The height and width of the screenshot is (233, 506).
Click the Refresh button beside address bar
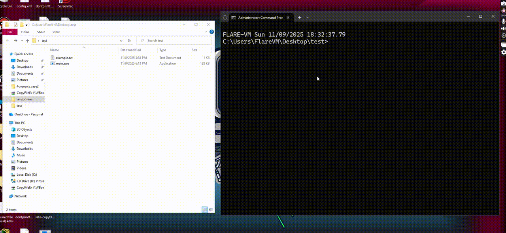(129, 41)
